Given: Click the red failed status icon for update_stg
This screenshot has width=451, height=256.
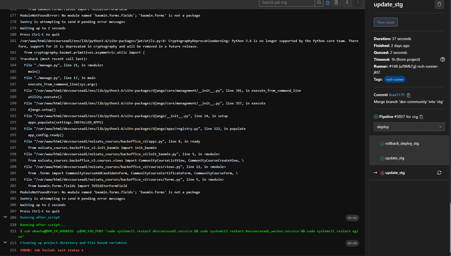Looking at the screenshot, I should pyautogui.click(x=382, y=173).
